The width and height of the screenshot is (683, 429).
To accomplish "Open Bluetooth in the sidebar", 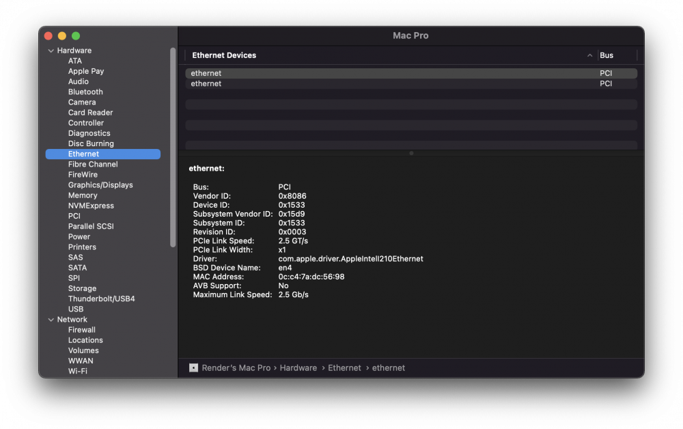I will 85,92.
